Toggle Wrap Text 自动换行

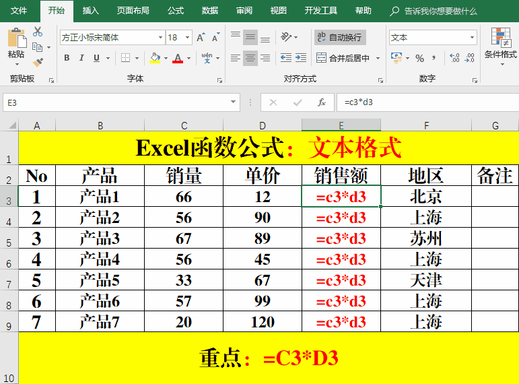[x=340, y=37]
